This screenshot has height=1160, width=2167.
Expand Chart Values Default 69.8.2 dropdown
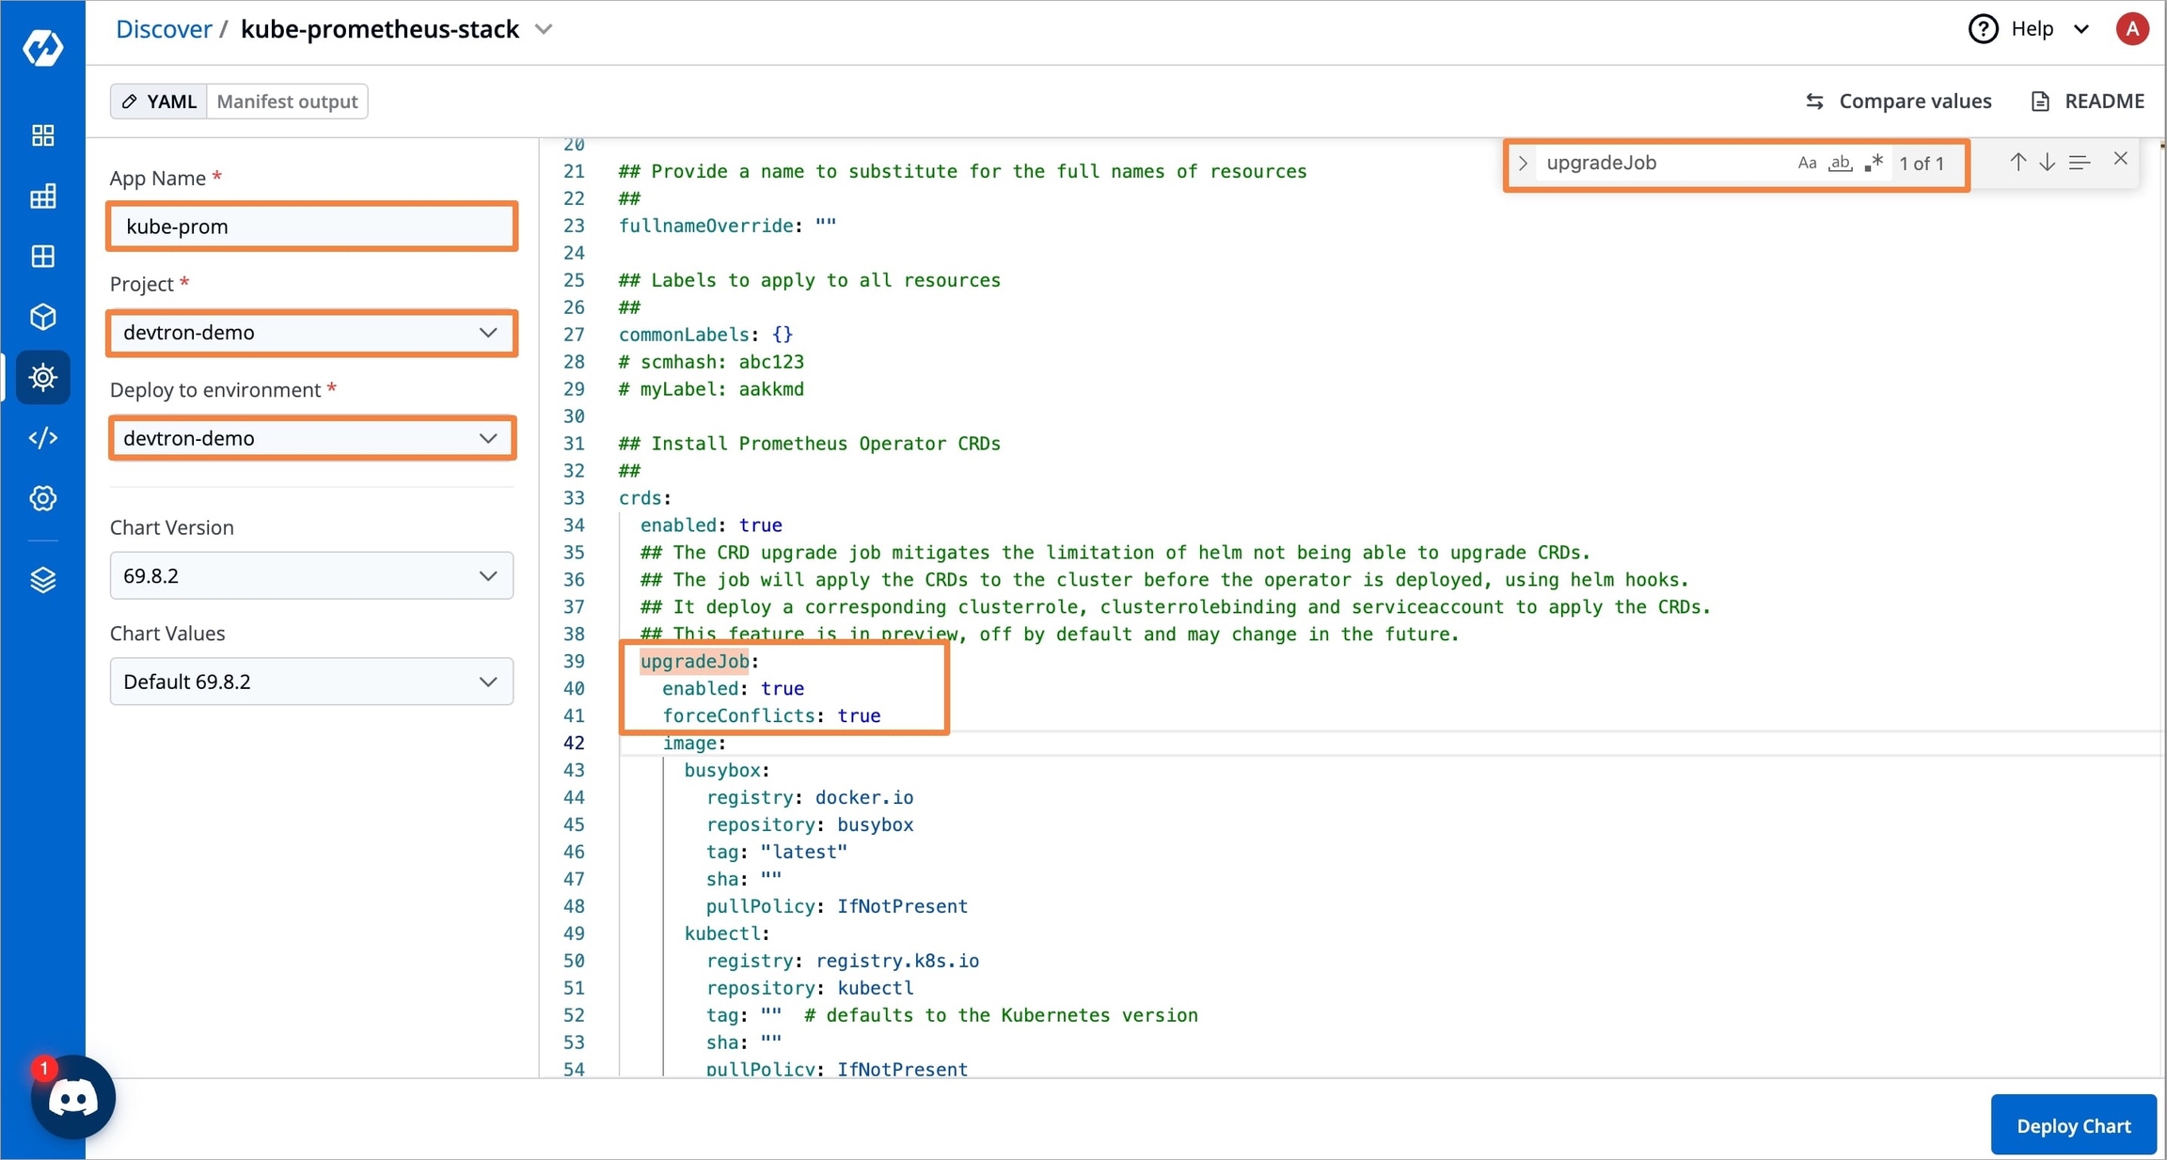311,682
